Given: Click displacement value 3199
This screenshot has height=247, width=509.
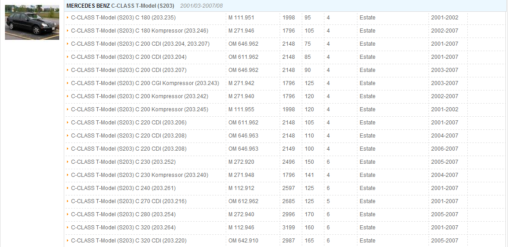Looking at the screenshot, I should [x=289, y=228].
